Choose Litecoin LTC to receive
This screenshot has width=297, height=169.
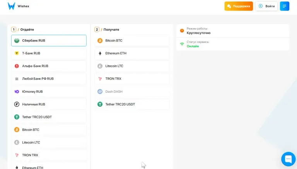(x=132, y=66)
